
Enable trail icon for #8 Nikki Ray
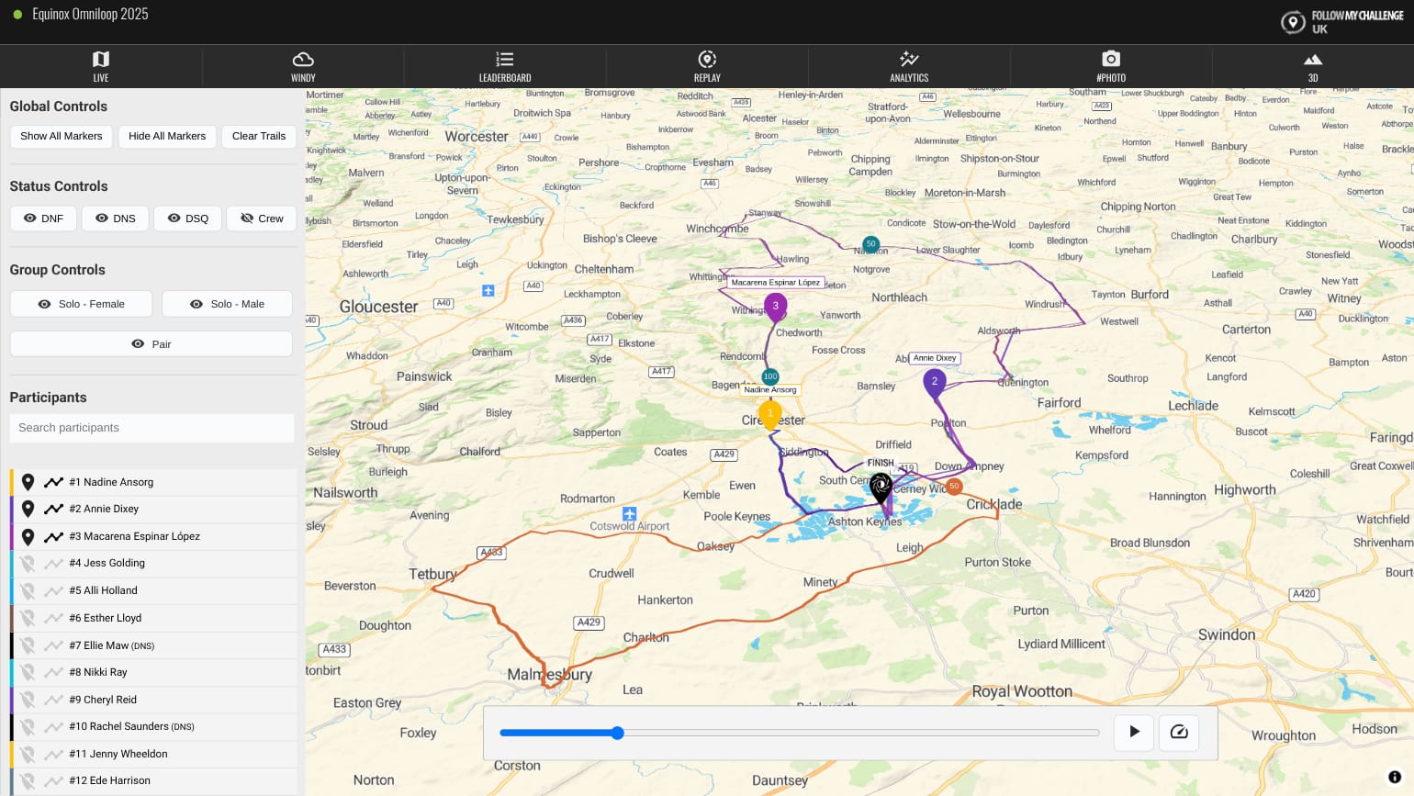pyautogui.click(x=53, y=672)
